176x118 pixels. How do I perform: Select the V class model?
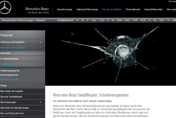pos(168,20)
